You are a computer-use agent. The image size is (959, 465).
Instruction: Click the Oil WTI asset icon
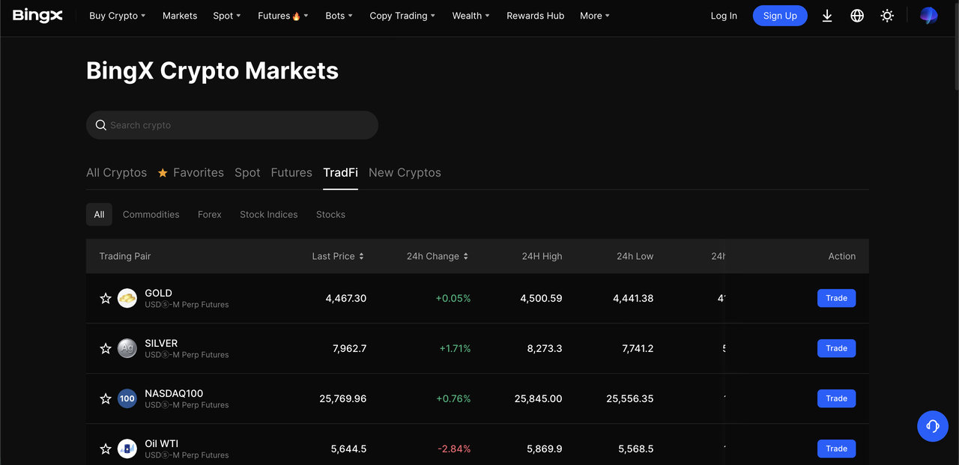[127, 449]
